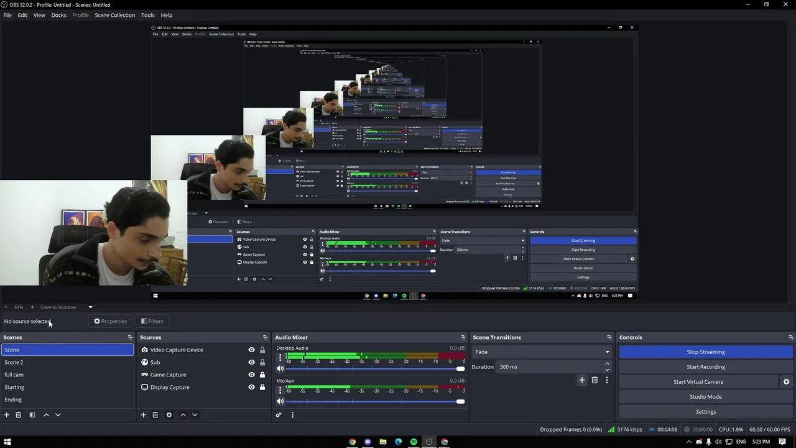Toggle lock on Sub source
Viewport: 796px width, 448px height.
[262, 362]
